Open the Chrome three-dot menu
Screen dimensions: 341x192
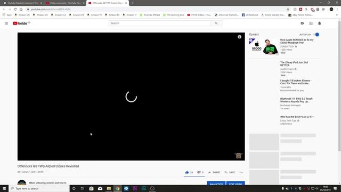(337, 10)
